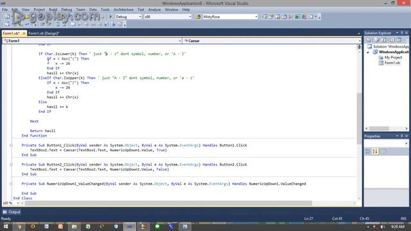Viewport: 411px width, 231px height.
Task: Collapse the Button1_Click sub outline
Action: 12,146
